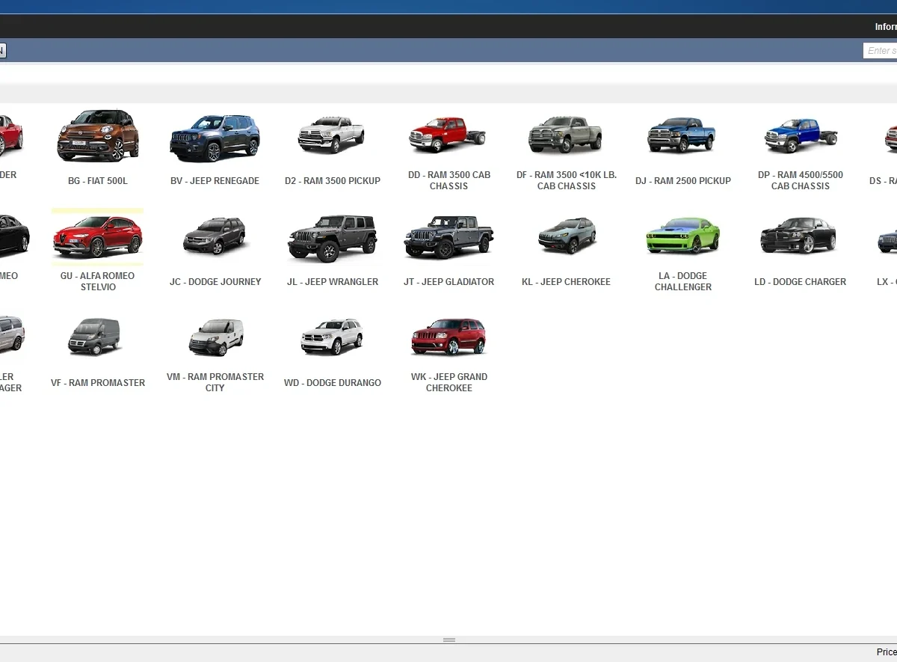Click the panel splitter handle at bottom
897x662 pixels.
(449, 640)
